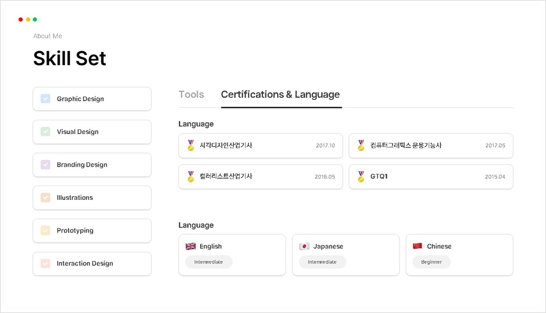Toggle the Prototyping yellow checkbox
Screen dimensions: 546x313
click(x=46, y=231)
